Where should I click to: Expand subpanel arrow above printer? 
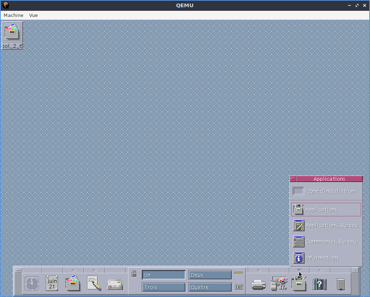[259, 270]
